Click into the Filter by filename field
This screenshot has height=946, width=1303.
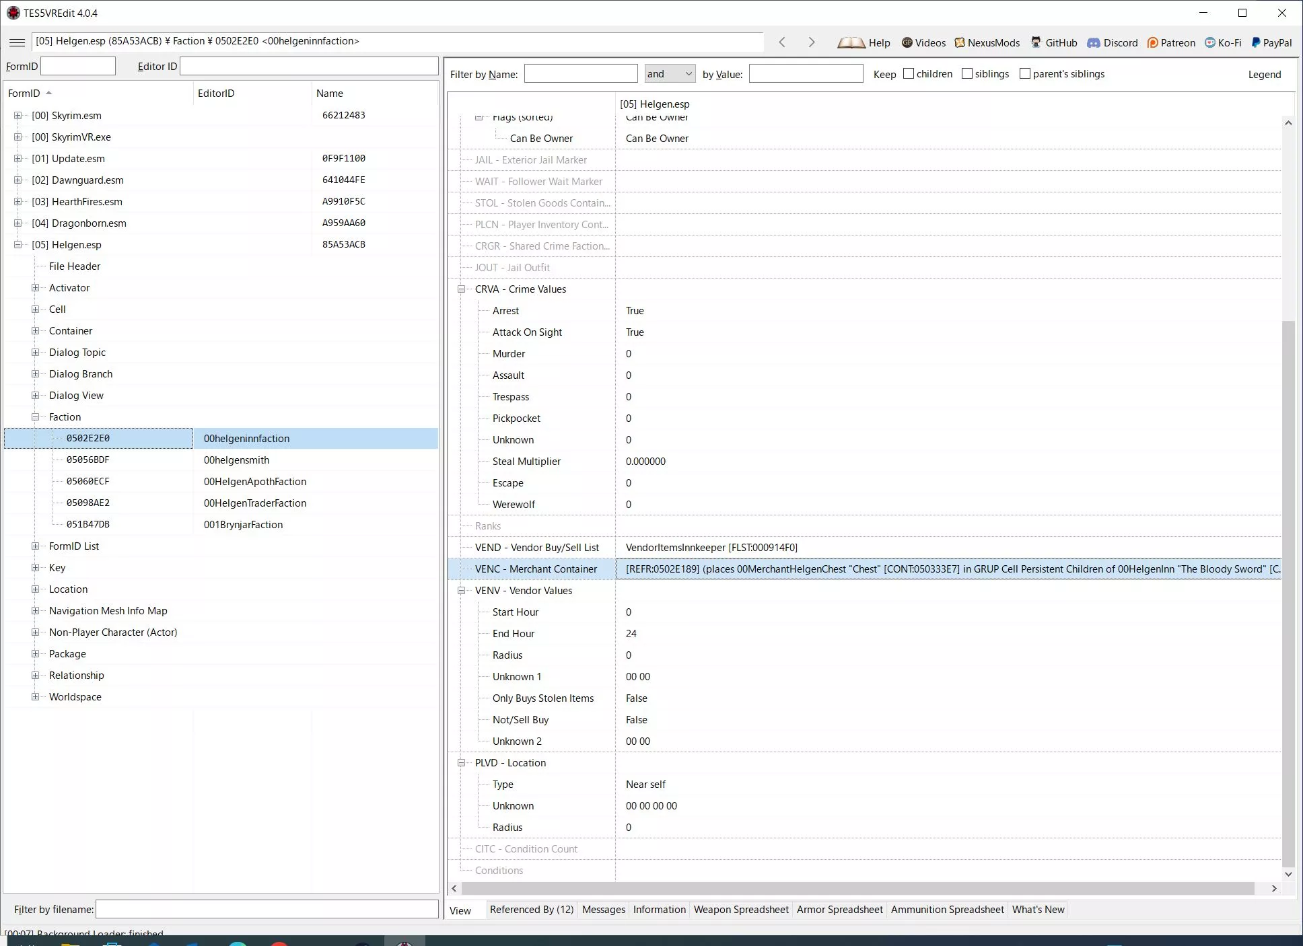pyautogui.click(x=267, y=909)
